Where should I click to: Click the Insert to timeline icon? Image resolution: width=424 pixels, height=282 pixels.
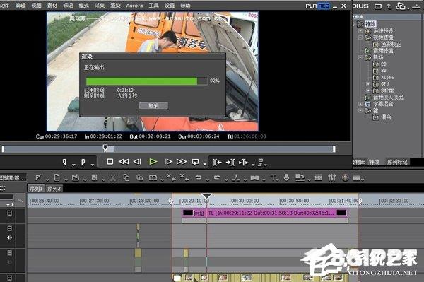coord(217,163)
